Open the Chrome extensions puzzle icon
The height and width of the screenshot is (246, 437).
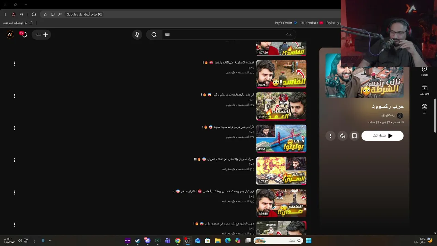(34, 14)
